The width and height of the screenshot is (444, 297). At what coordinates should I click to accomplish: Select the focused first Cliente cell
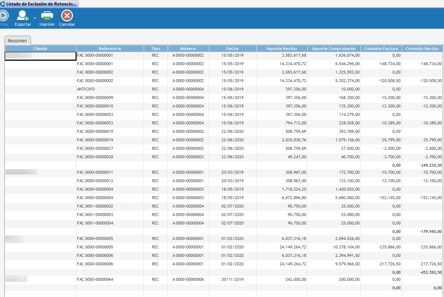click(x=40, y=56)
